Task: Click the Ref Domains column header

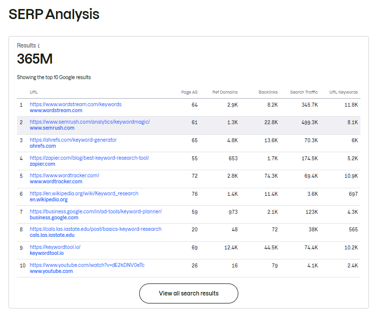Action: (225, 92)
